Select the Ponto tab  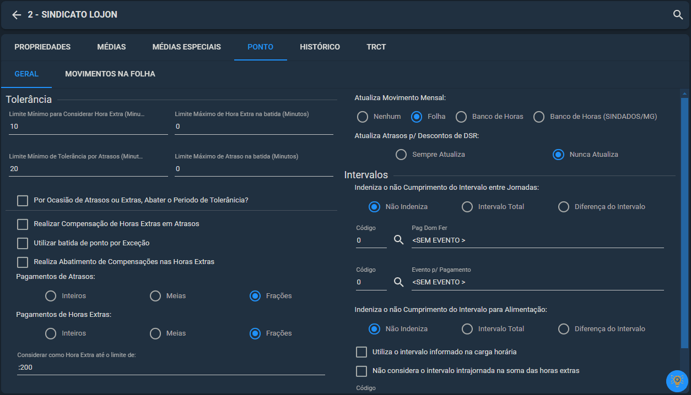[261, 47]
